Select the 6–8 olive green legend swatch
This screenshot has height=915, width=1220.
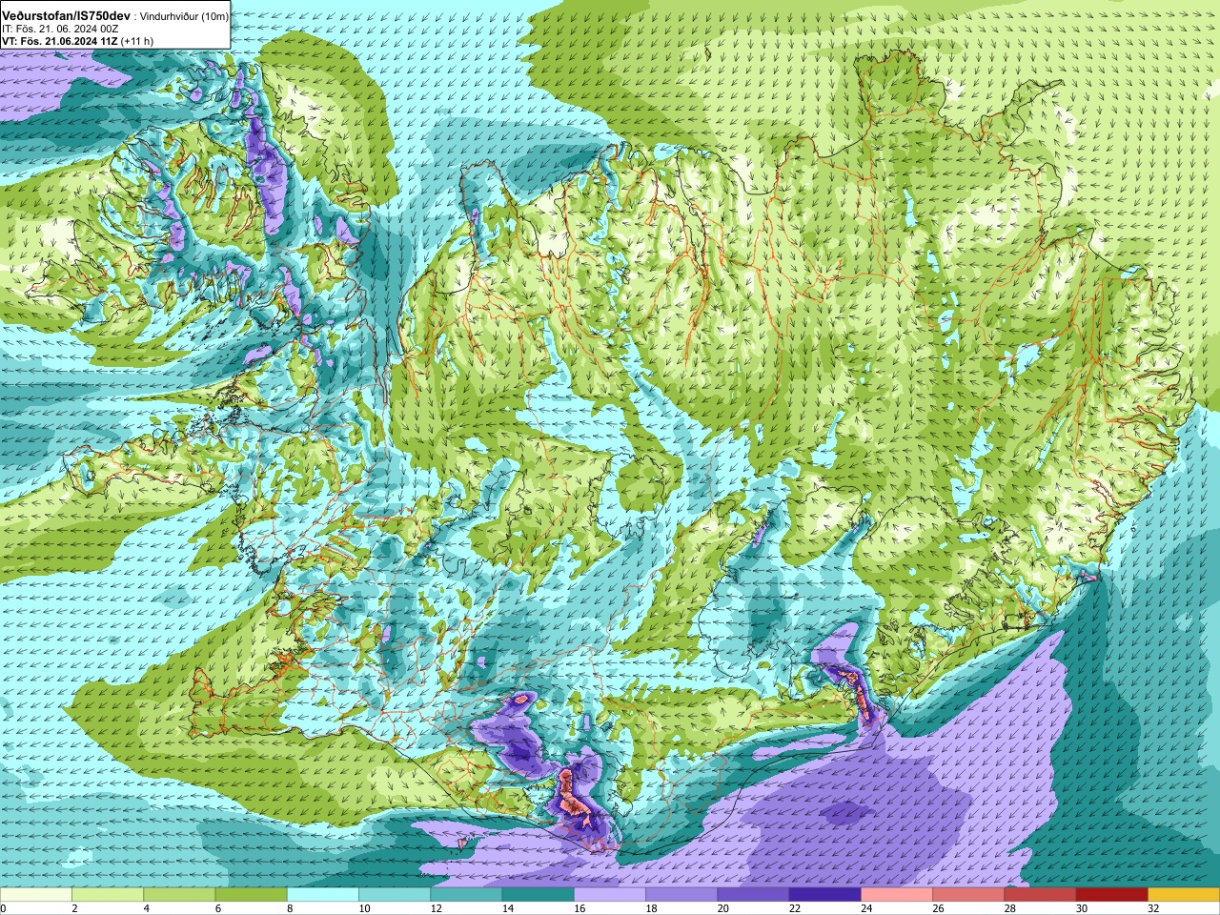click(x=252, y=895)
